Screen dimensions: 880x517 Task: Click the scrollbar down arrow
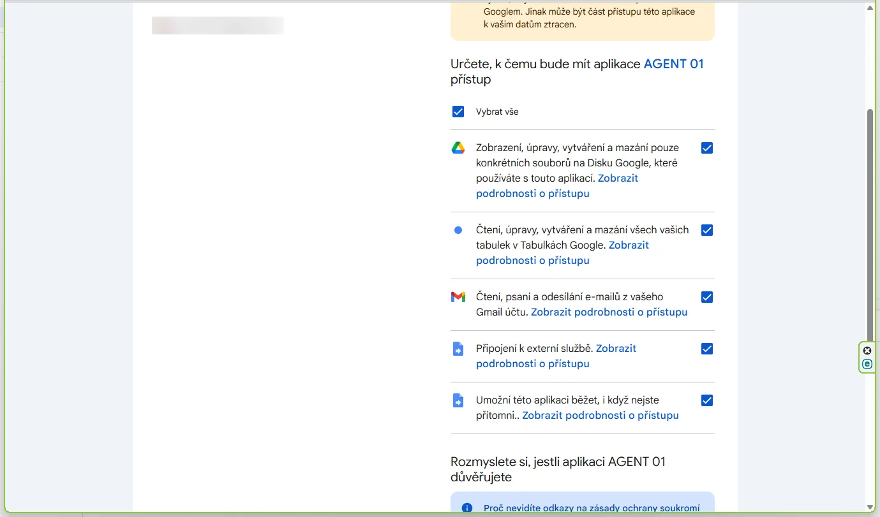point(870,507)
